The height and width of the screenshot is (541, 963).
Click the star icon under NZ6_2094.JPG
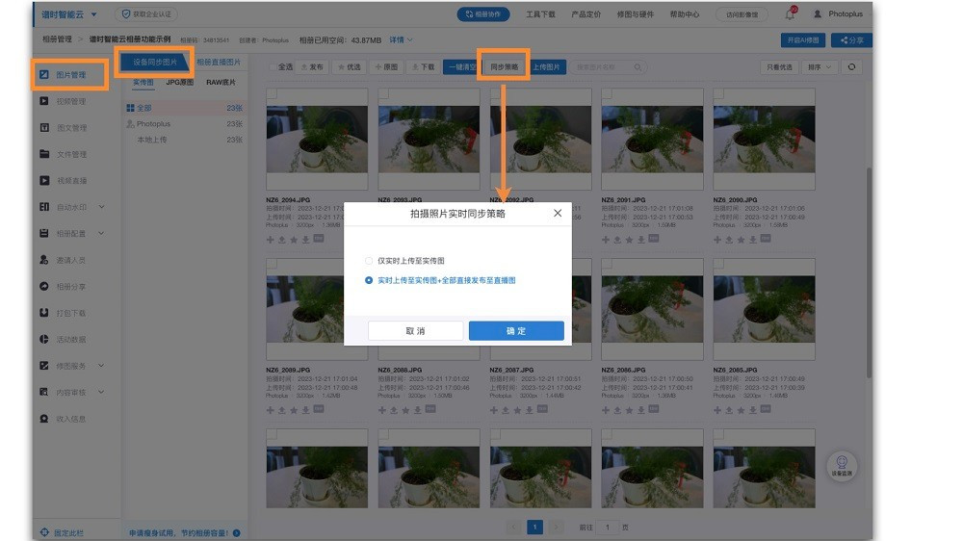pyautogui.click(x=294, y=240)
